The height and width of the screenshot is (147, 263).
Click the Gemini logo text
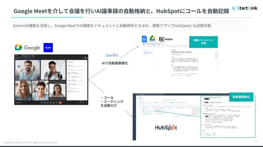(112, 55)
